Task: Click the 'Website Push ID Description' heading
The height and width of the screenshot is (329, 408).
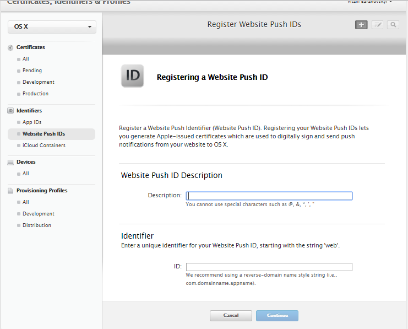Action: pos(171,175)
